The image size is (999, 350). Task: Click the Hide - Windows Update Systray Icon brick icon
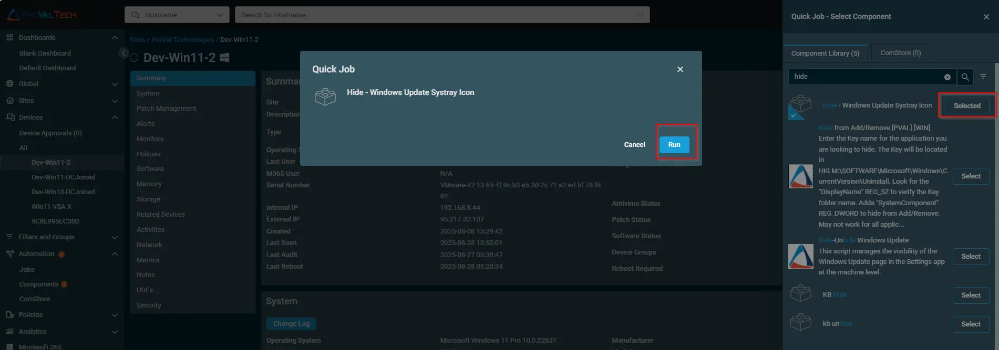click(x=800, y=104)
